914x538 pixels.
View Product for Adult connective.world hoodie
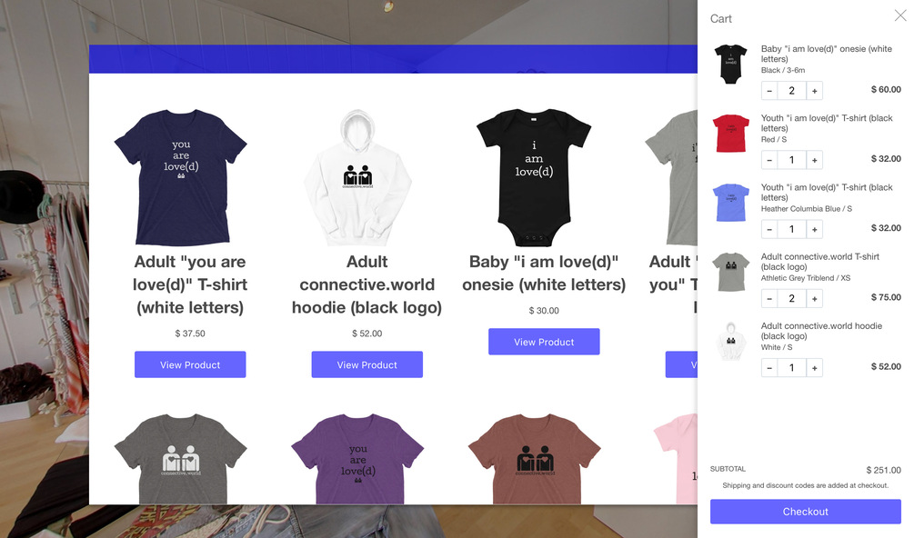[x=367, y=364]
